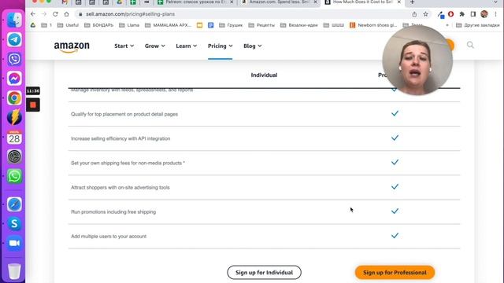
Task: Open Google Chrome from the dock
Action: 14,97
